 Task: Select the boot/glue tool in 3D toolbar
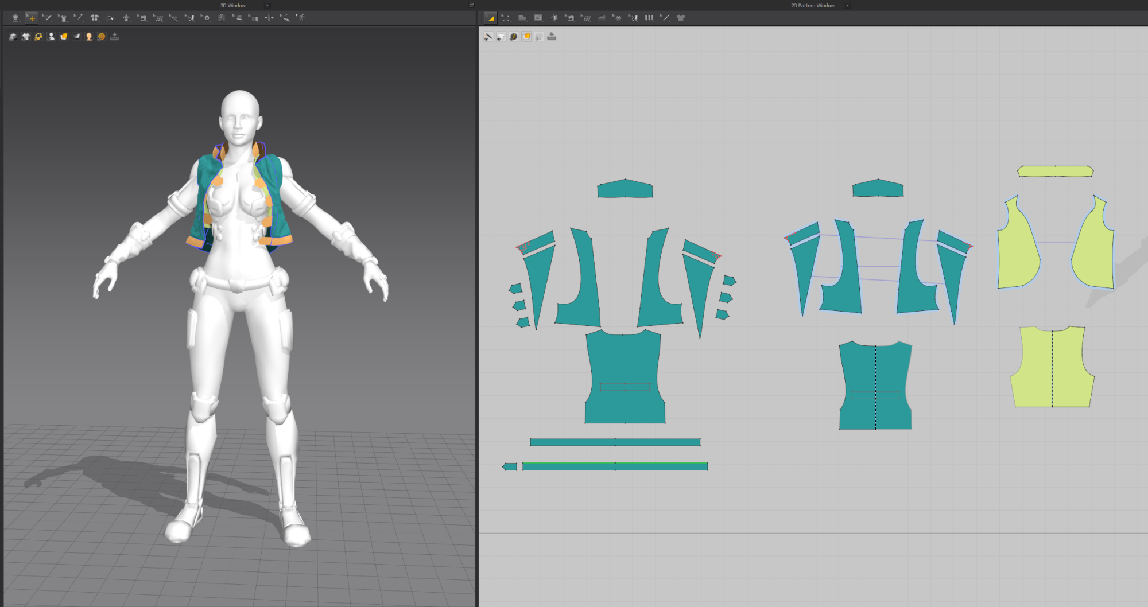[189, 18]
